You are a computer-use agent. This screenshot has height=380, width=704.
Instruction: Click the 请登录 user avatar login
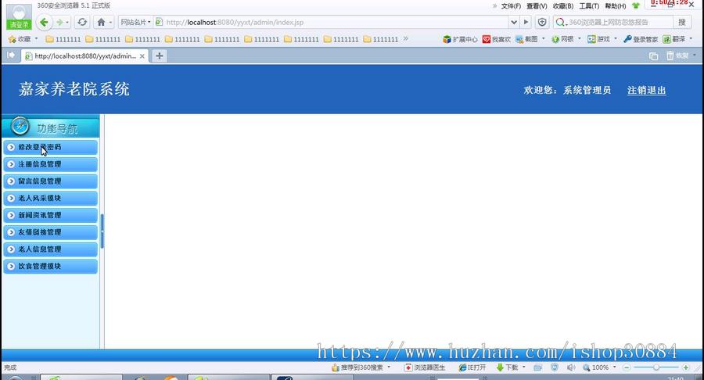tap(20, 16)
